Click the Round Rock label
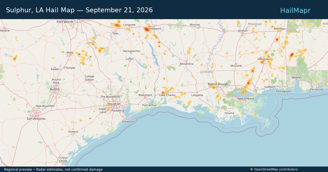Image resolution: width=328 pixels, height=172 pixels. (x=56, y=81)
